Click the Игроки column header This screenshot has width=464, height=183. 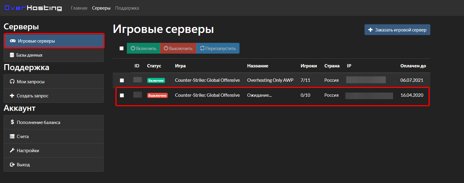coord(309,66)
